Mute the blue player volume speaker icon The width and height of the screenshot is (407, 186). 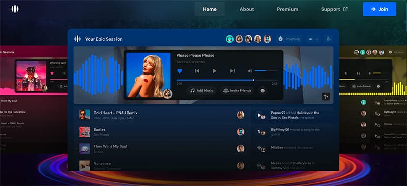(250, 71)
